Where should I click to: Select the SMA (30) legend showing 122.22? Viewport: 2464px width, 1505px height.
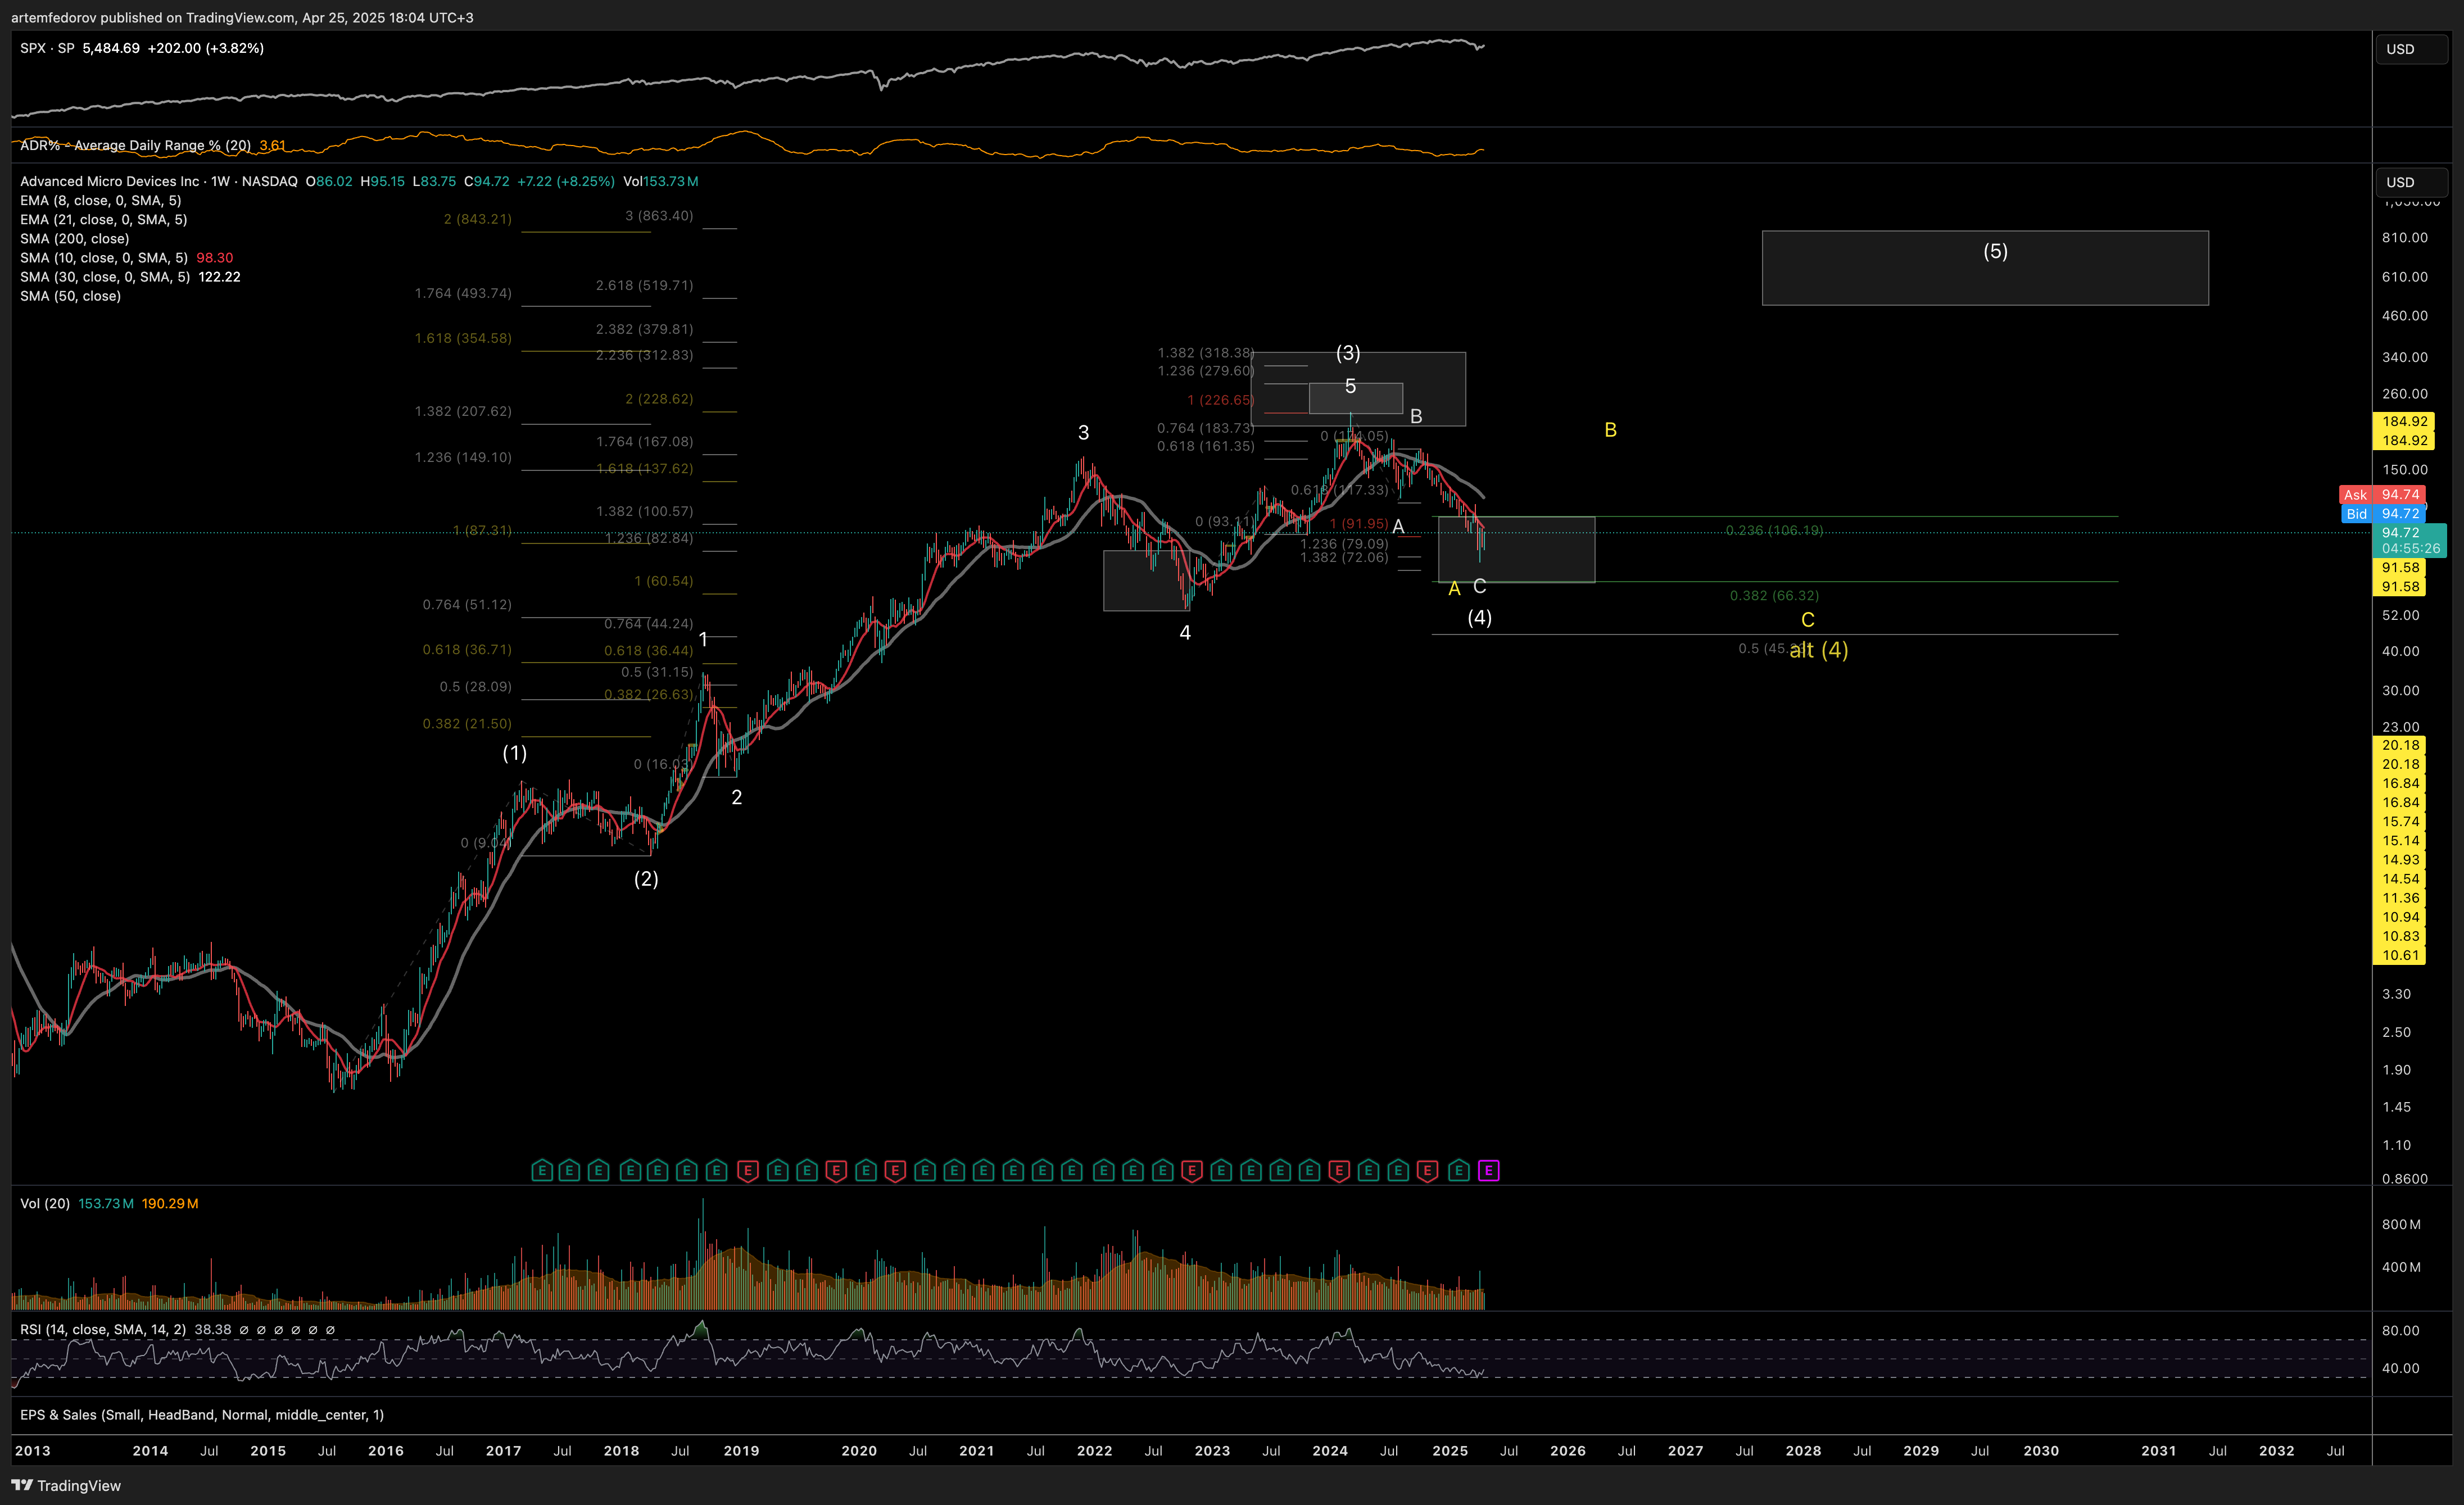[x=130, y=277]
